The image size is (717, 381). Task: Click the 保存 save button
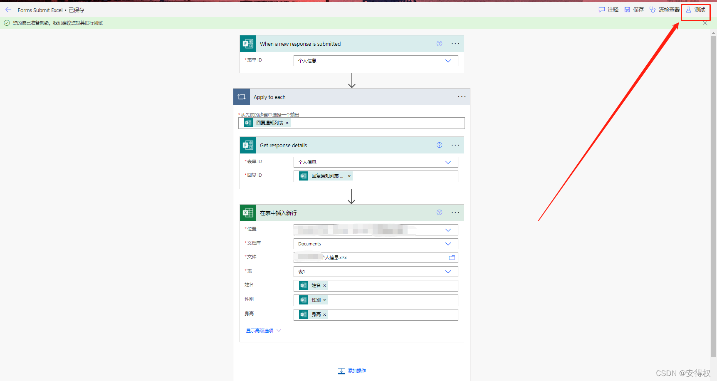coord(634,10)
